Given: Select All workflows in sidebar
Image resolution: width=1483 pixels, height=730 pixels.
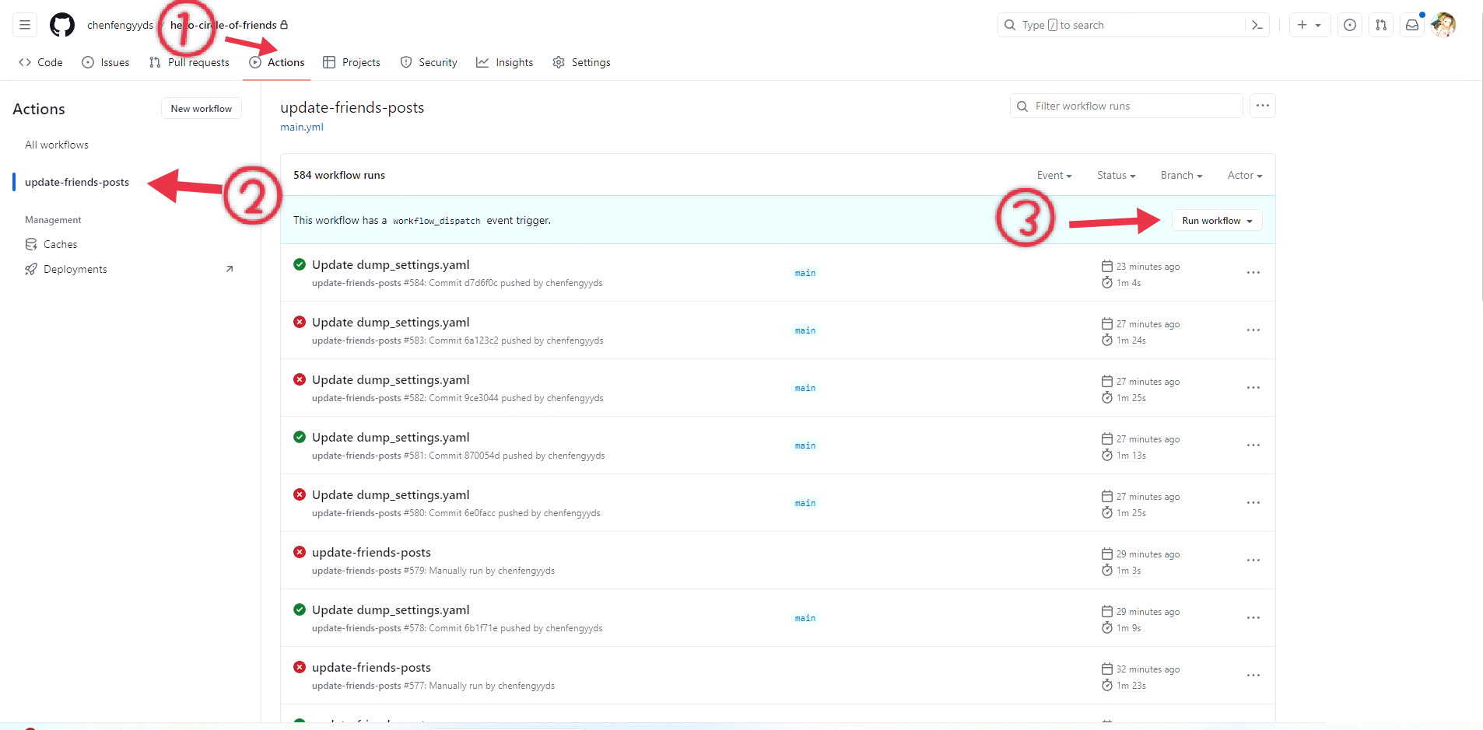Looking at the screenshot, I should point(57,145).
